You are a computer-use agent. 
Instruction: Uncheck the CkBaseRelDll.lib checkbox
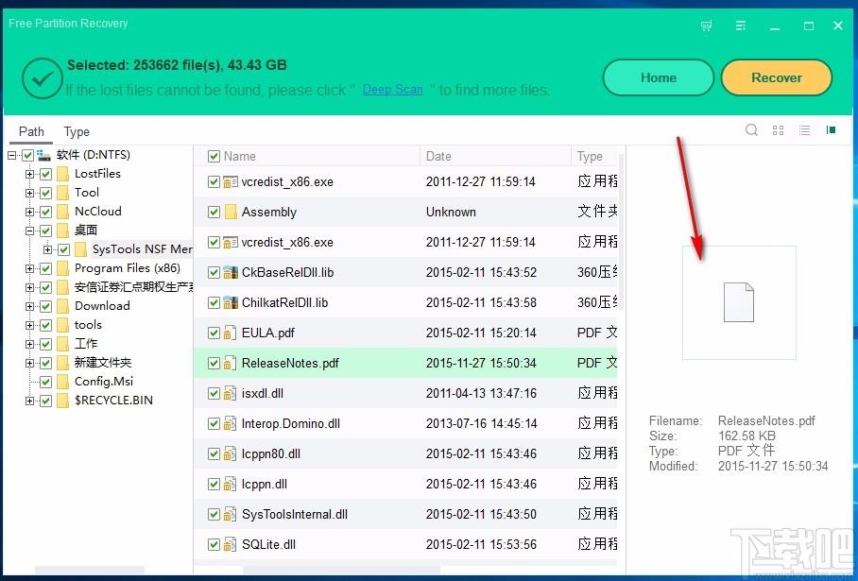(x=214, y=272)
